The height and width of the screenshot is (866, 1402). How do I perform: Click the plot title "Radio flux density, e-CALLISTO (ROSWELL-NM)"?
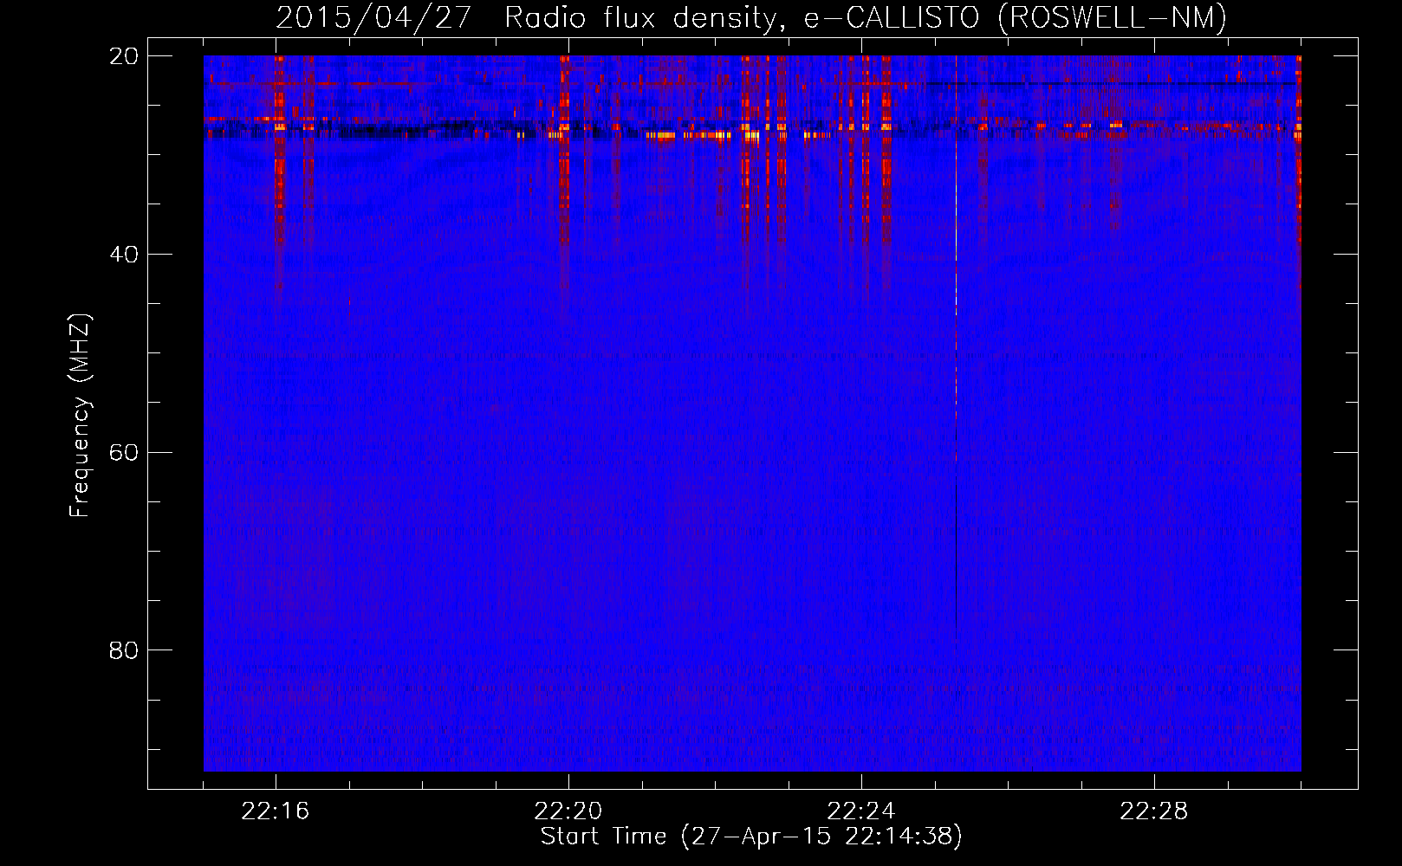866,18
